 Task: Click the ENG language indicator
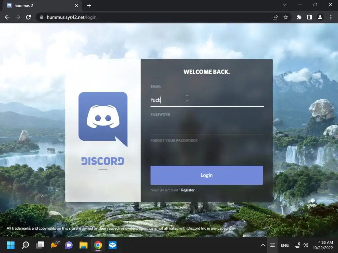(x=285, y=245)
